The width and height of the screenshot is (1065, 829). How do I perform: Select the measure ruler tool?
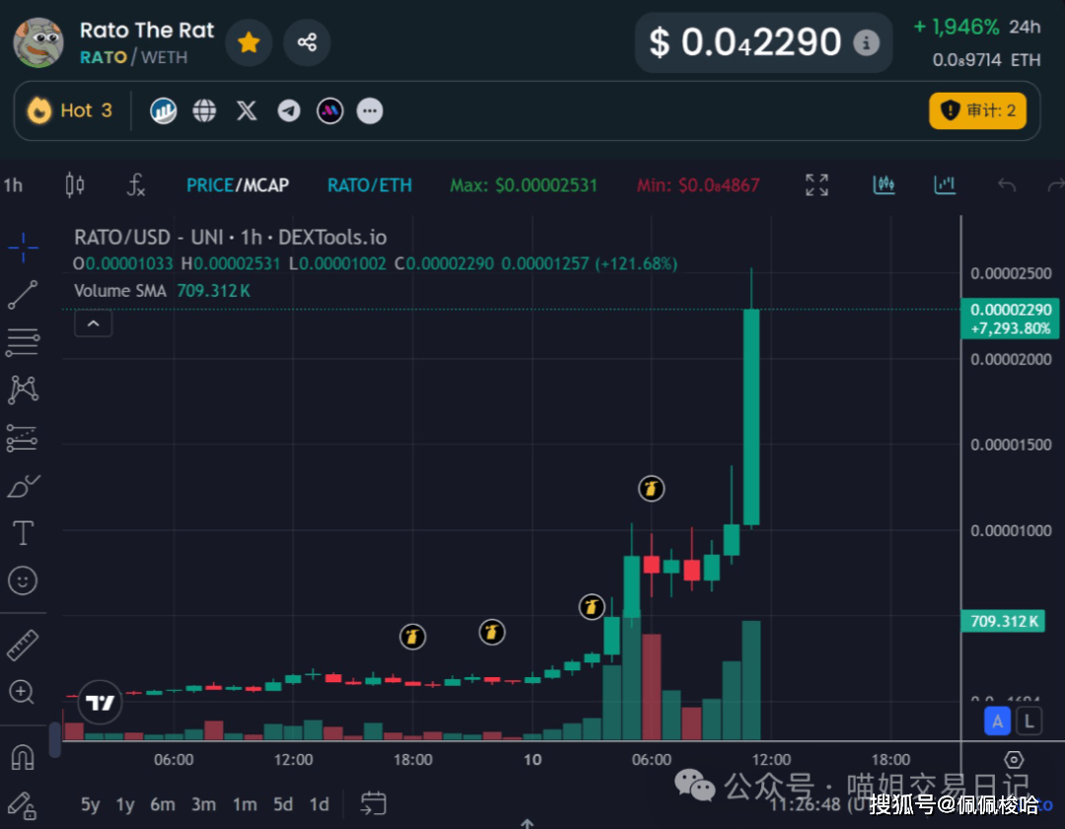22,643
